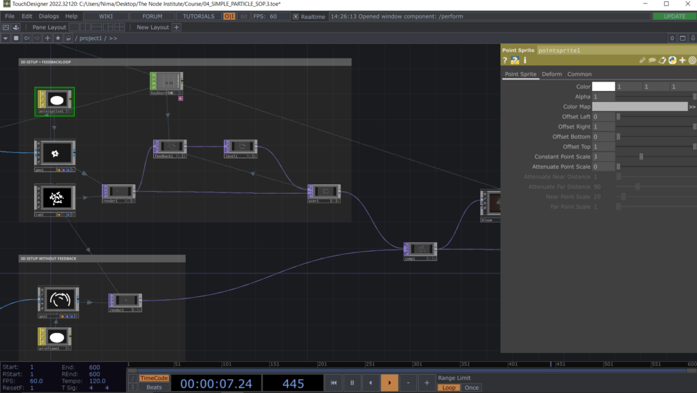
Task: Click the Python language icon
Action: tap(672, 61)
